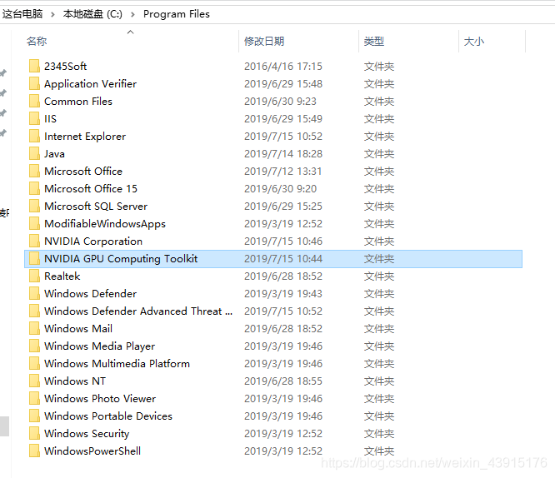Screen dimensions: 555x478
Task: Click the Windows Defender folder icon
Action: pyautogui.click(x=34, y=293)
